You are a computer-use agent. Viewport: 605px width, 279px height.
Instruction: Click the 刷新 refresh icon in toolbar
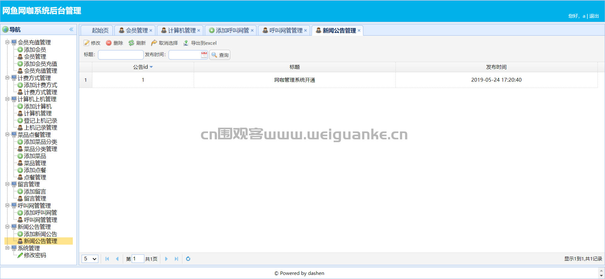(x=131, y=43)
